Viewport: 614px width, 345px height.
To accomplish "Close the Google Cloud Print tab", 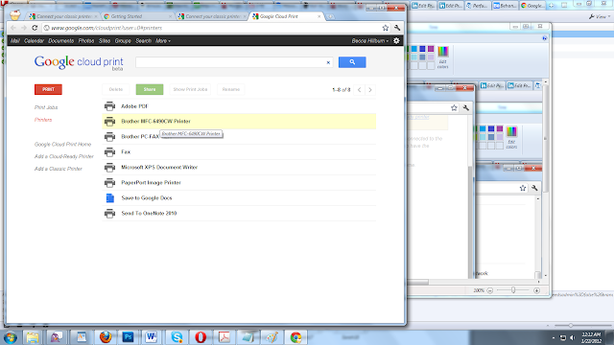I will [x=319, y=16].
